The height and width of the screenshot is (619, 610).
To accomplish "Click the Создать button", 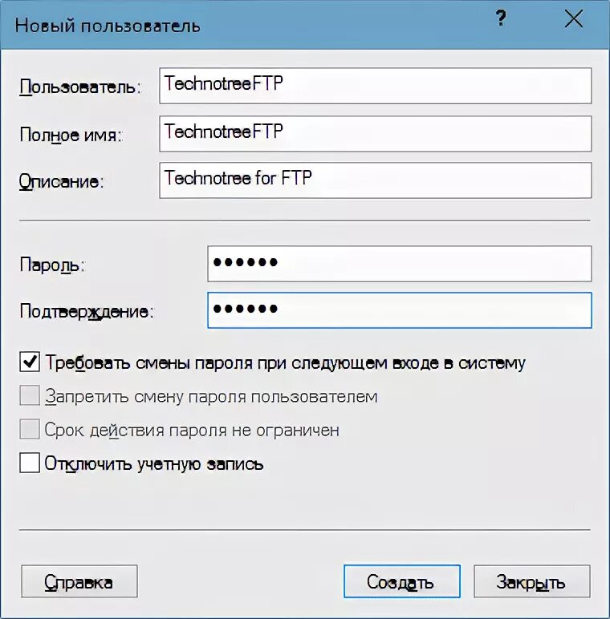I will pyautogui.click(x=402, y=581).
